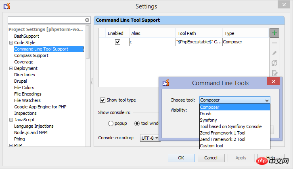Screen dimensions: 293x169
Task: Select the popup console radio button
Action: [x=111, y=123]
